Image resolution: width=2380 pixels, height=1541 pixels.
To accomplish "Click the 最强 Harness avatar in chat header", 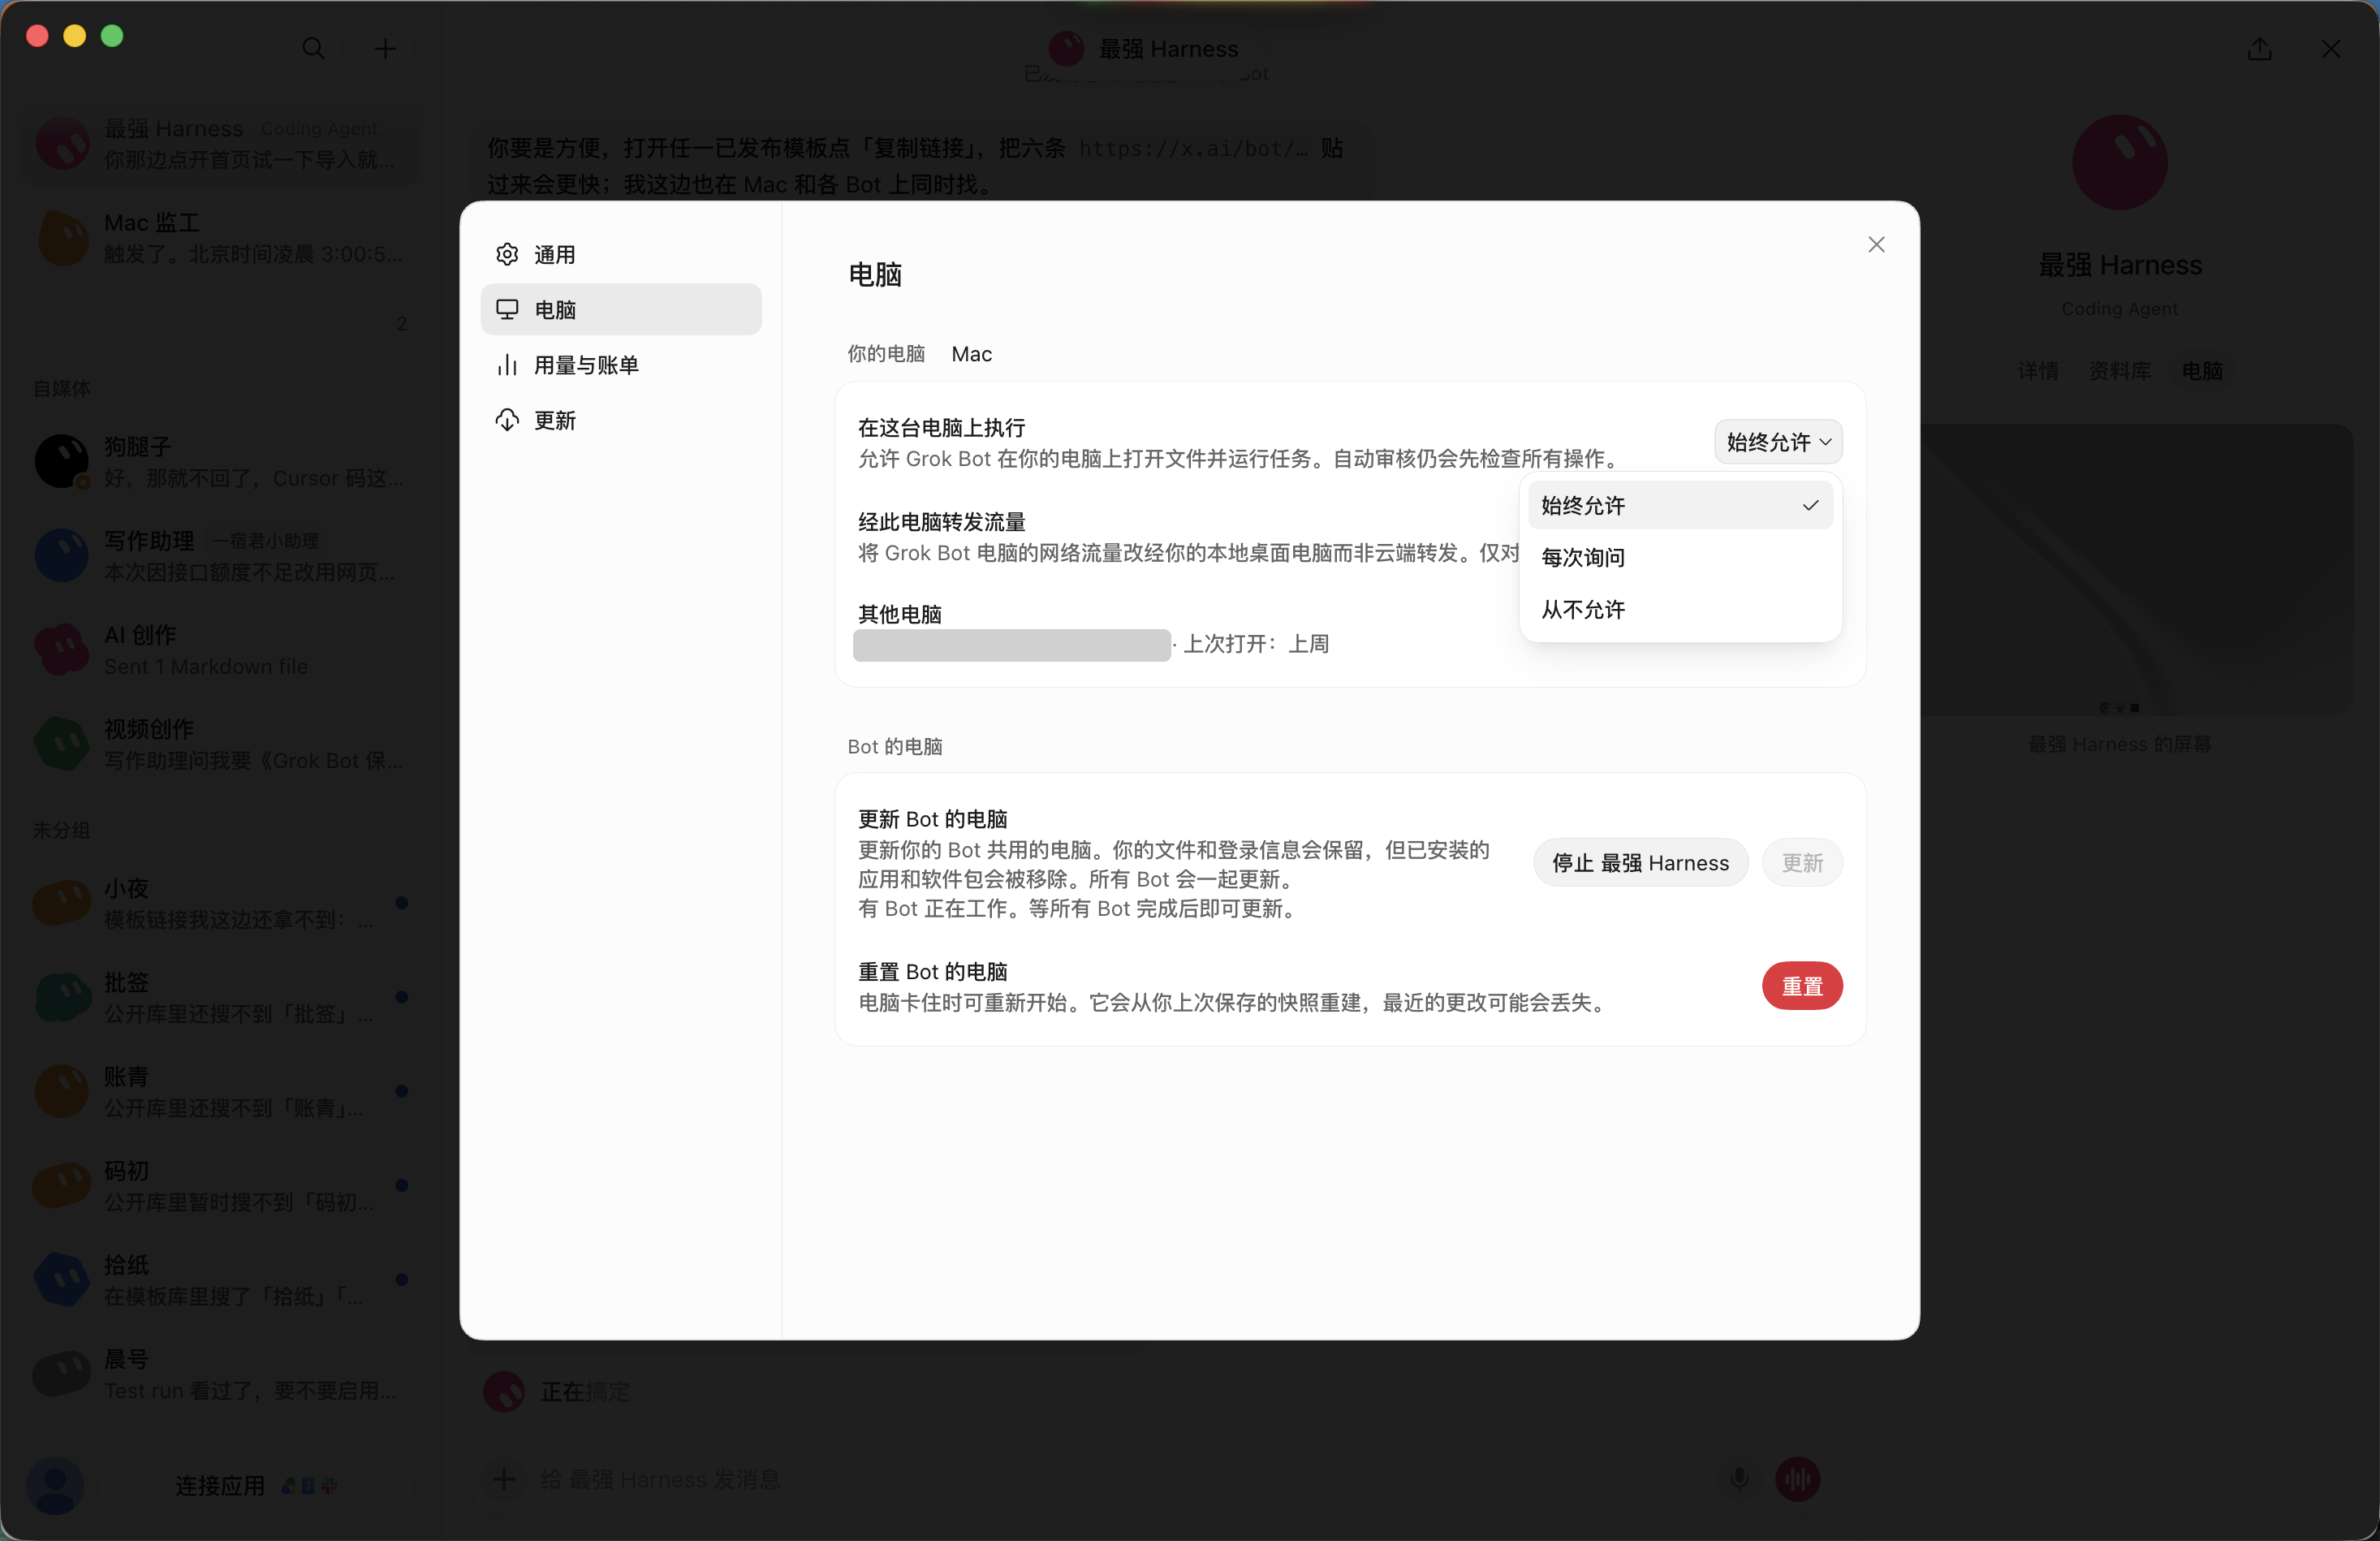I will click(1066, 48).
